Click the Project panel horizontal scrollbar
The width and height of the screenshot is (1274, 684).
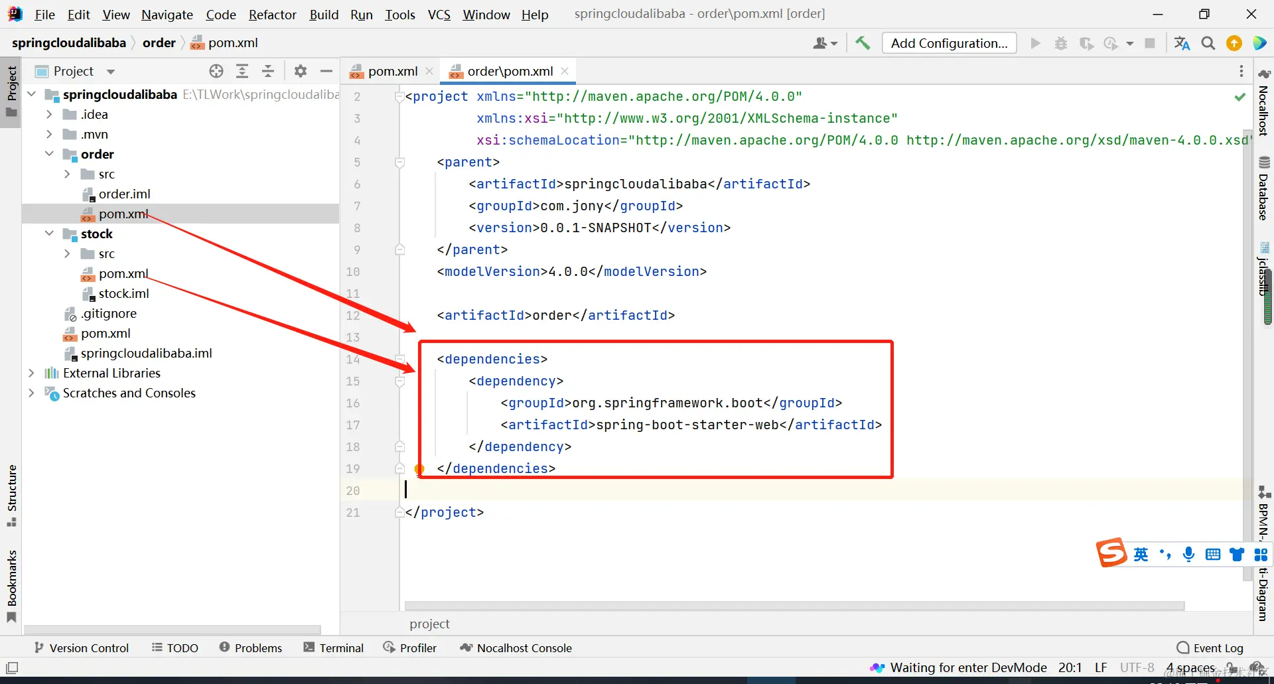173,630
